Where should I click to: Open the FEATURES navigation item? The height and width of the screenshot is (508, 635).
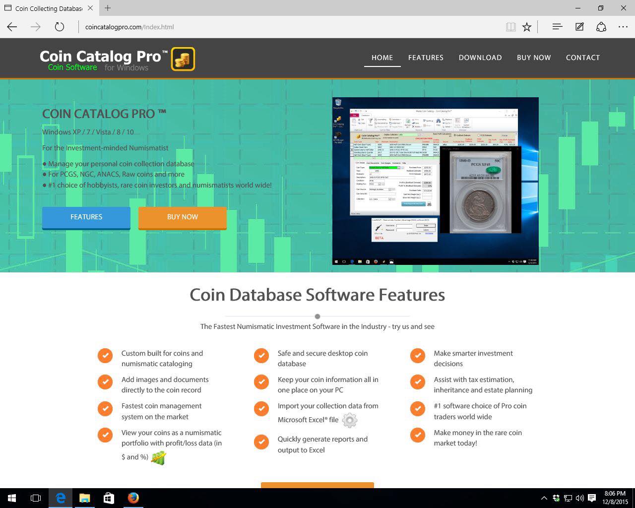click(426, 58)
